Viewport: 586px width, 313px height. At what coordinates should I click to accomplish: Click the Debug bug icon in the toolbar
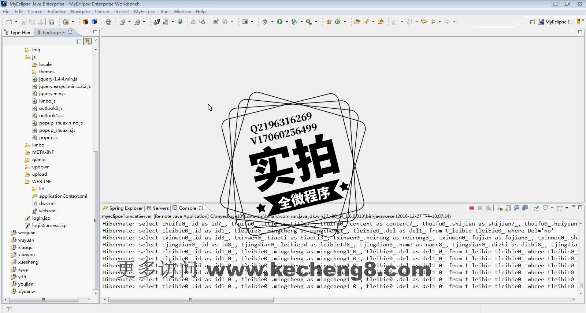(x=265, y=22)
